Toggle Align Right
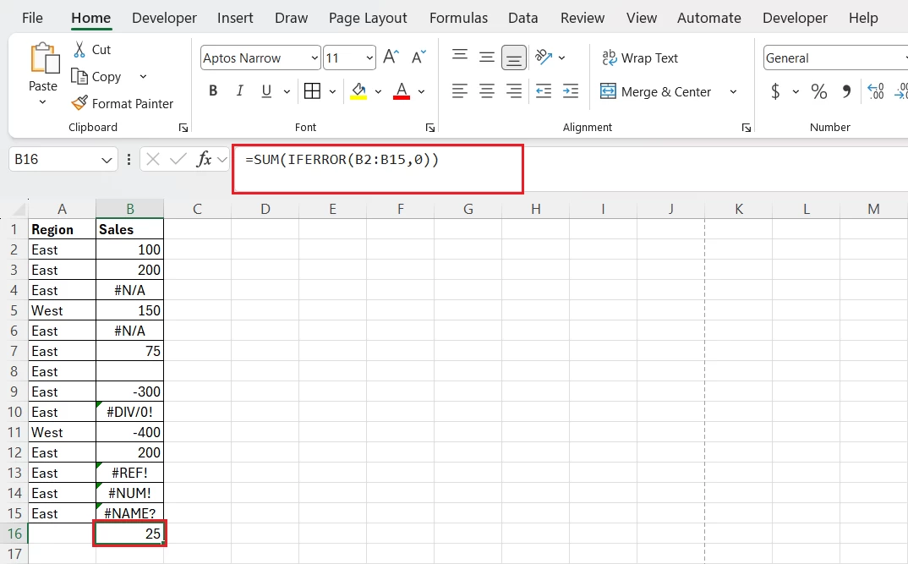This screenshot has width=908, height=564. tap(514, 91)
